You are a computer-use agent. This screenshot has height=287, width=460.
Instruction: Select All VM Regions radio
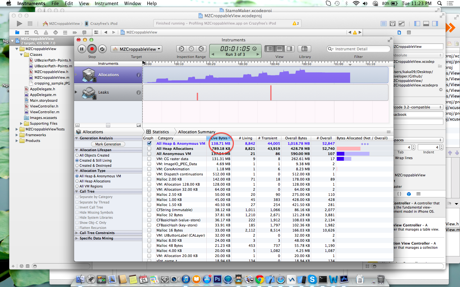(x=77, y=186)
